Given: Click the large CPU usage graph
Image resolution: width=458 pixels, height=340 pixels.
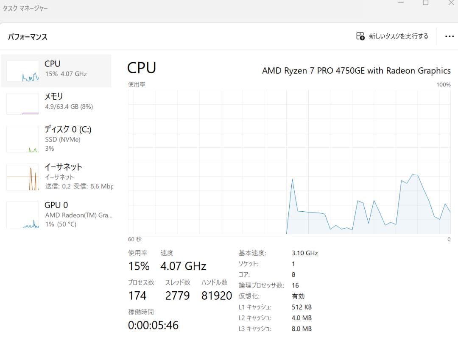Looking at the screenshot, I should 288,161.
